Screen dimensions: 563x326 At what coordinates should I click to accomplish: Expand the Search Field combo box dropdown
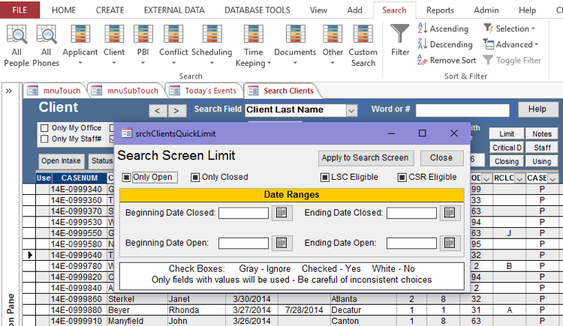point(351,110)
